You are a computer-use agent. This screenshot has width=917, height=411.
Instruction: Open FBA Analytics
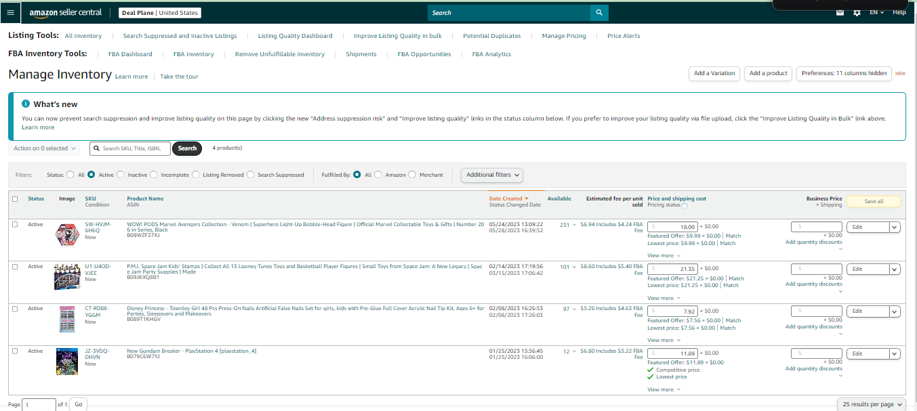pos(492,54)
